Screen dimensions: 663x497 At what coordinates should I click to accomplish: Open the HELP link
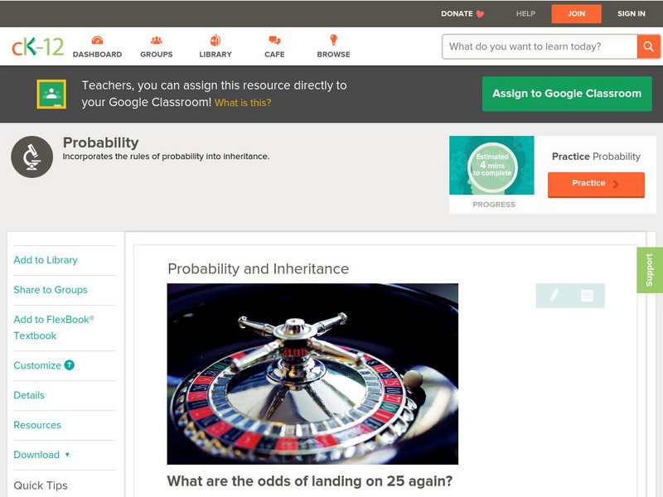(525, 13)
